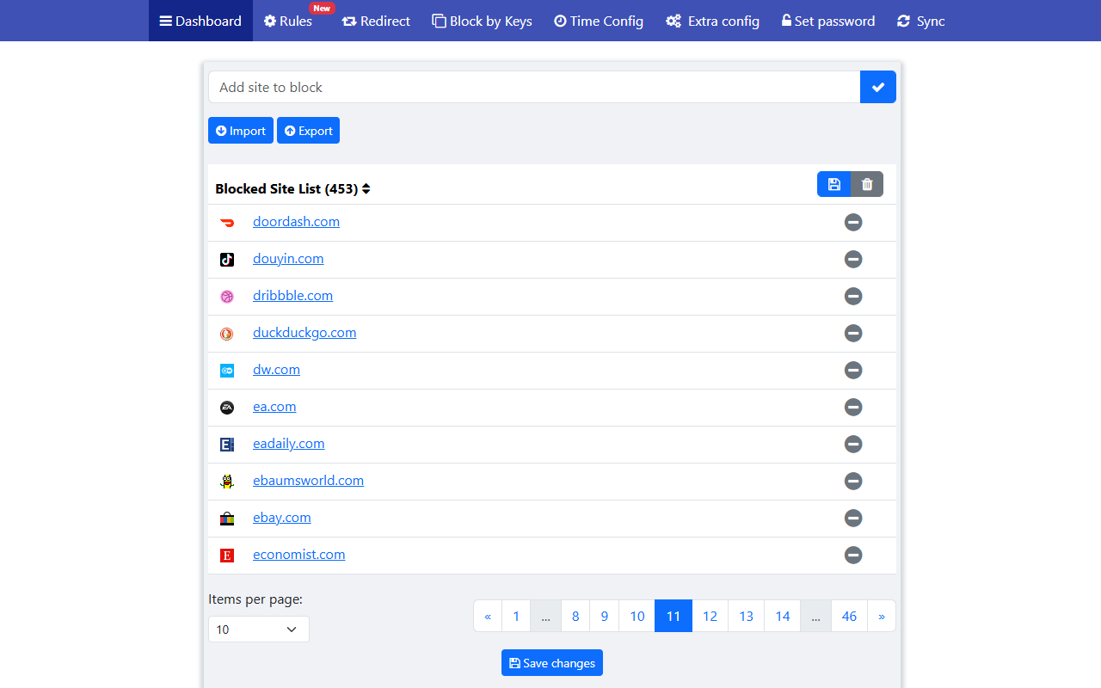
Task: Open the dw.com link
Action: 276,370
